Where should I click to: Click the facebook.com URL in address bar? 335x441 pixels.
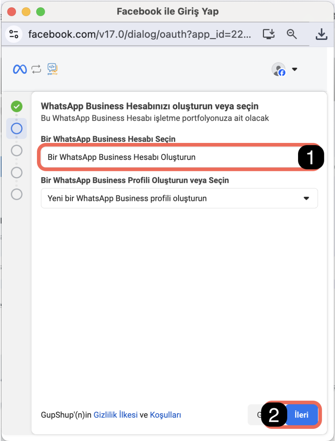(x=140, y=34)
